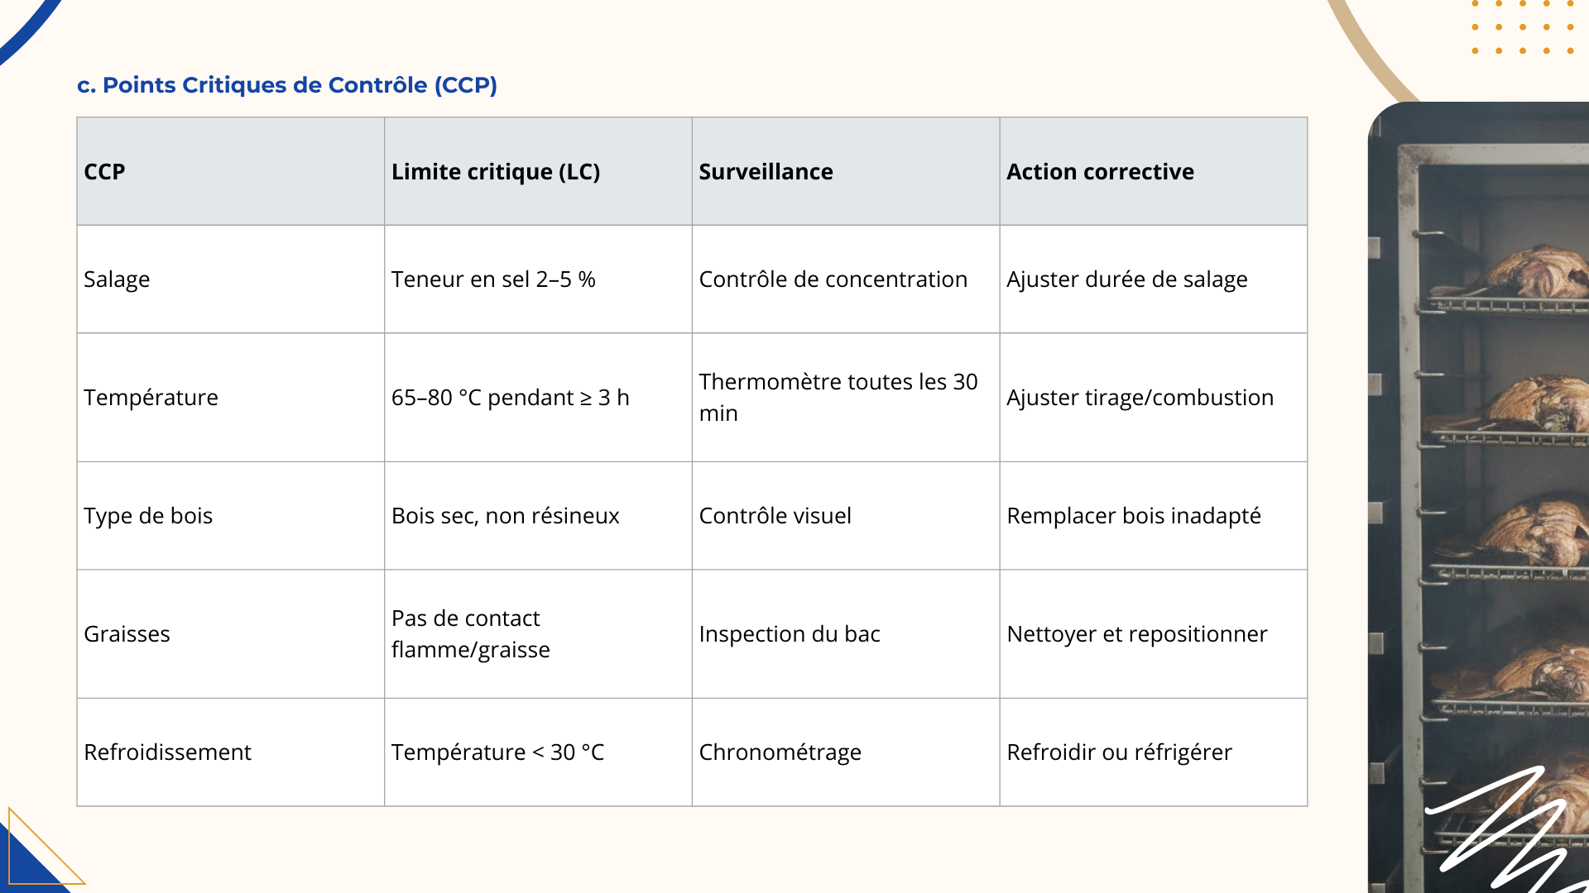This screenshot has width=1589, height=893.
Task: Click the 'CCP' column header cell
Action: click(231, 171)
